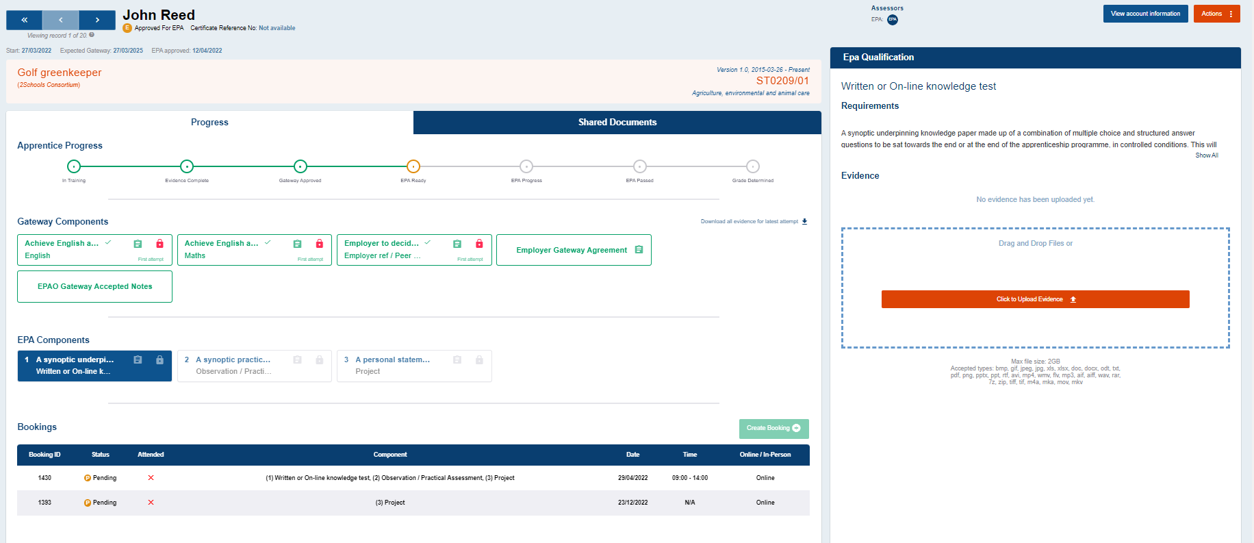Switch to the Shared Documents tab
The width and height of the screenshot is (1254, 543).
pos(617,123)
